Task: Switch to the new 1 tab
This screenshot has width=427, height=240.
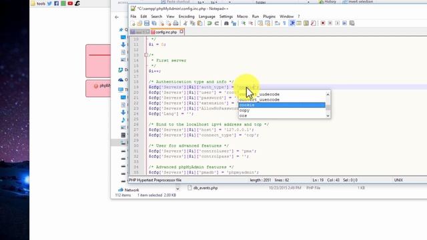Action: click(140, 32)
